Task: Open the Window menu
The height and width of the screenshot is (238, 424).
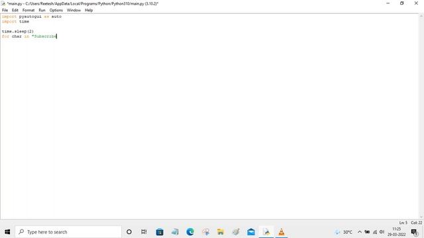Action: 74,11
